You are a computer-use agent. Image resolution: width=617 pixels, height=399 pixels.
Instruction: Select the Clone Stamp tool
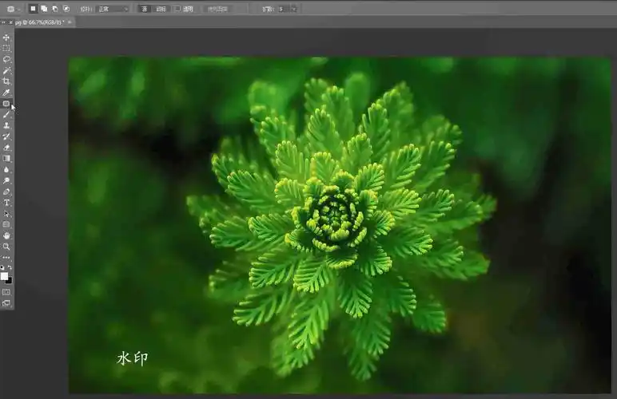point(6,125)
